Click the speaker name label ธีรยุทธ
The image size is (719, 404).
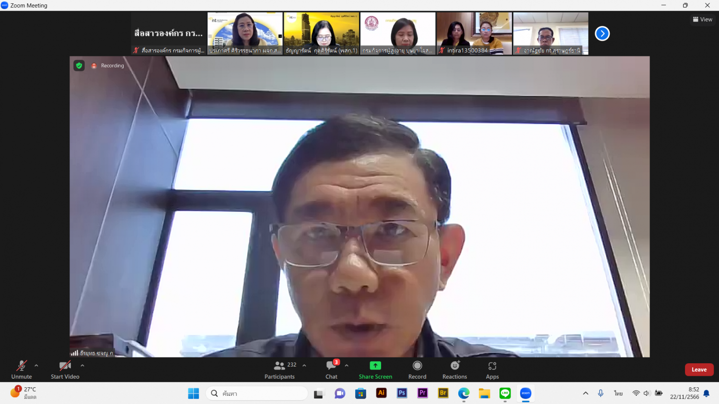coord(96,353)
